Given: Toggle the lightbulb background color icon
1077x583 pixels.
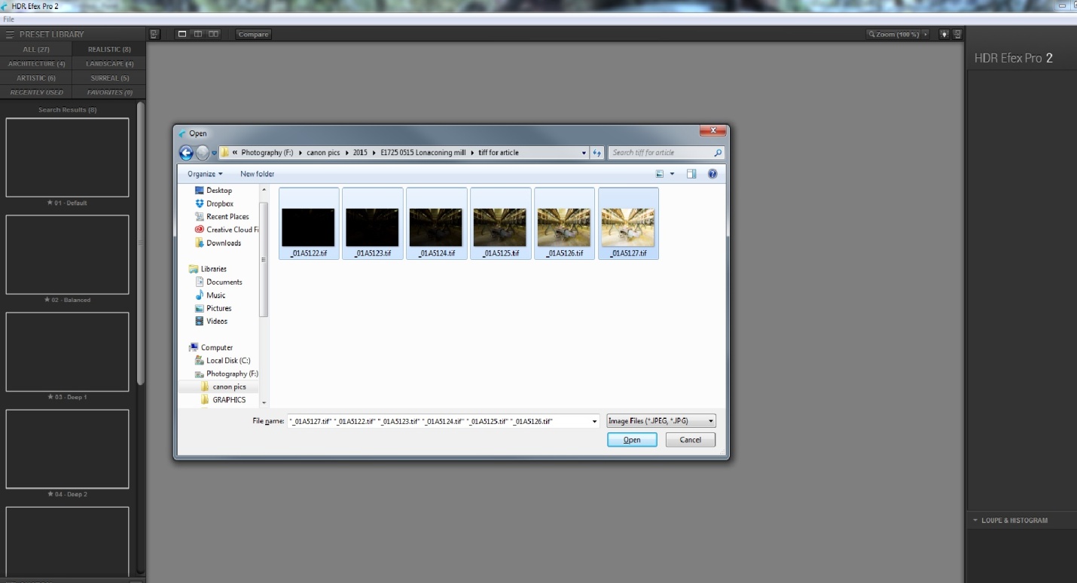Looking at the screenshot, I should 944,35.
